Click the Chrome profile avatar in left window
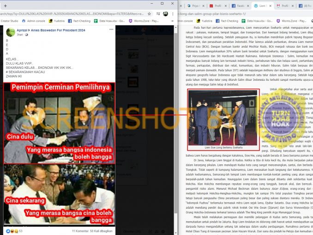This screenshot has height=235, width=313. click(x=165, y=14)
